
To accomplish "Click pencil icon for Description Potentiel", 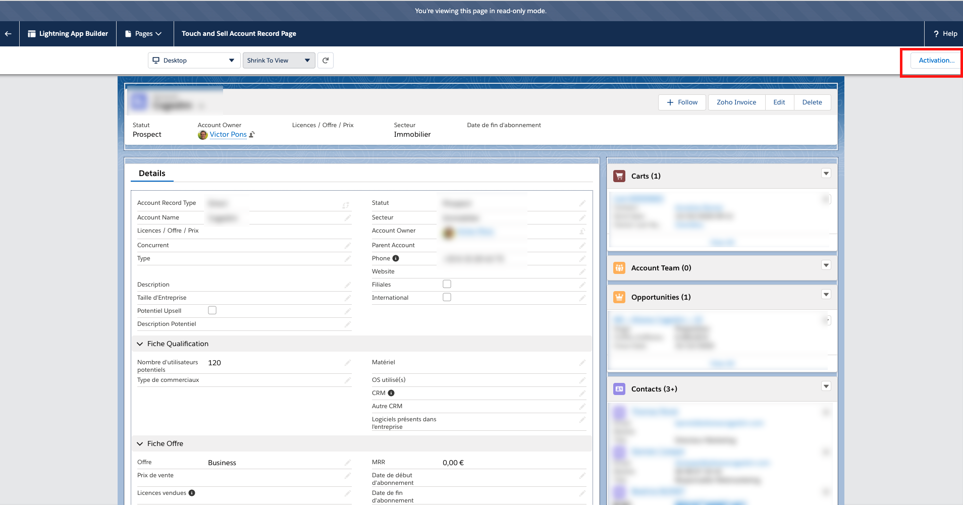I will click(348, 324).
